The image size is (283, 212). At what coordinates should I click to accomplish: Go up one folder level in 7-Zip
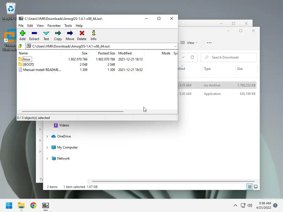(20, 46)
